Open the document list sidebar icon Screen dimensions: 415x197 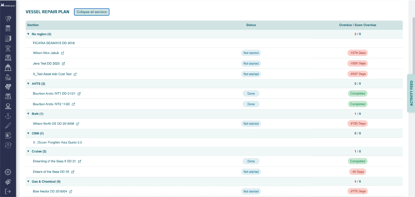(x=8, y=28)
